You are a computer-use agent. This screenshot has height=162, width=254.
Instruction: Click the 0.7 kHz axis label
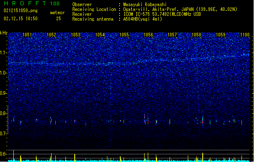tap(4, 134)
